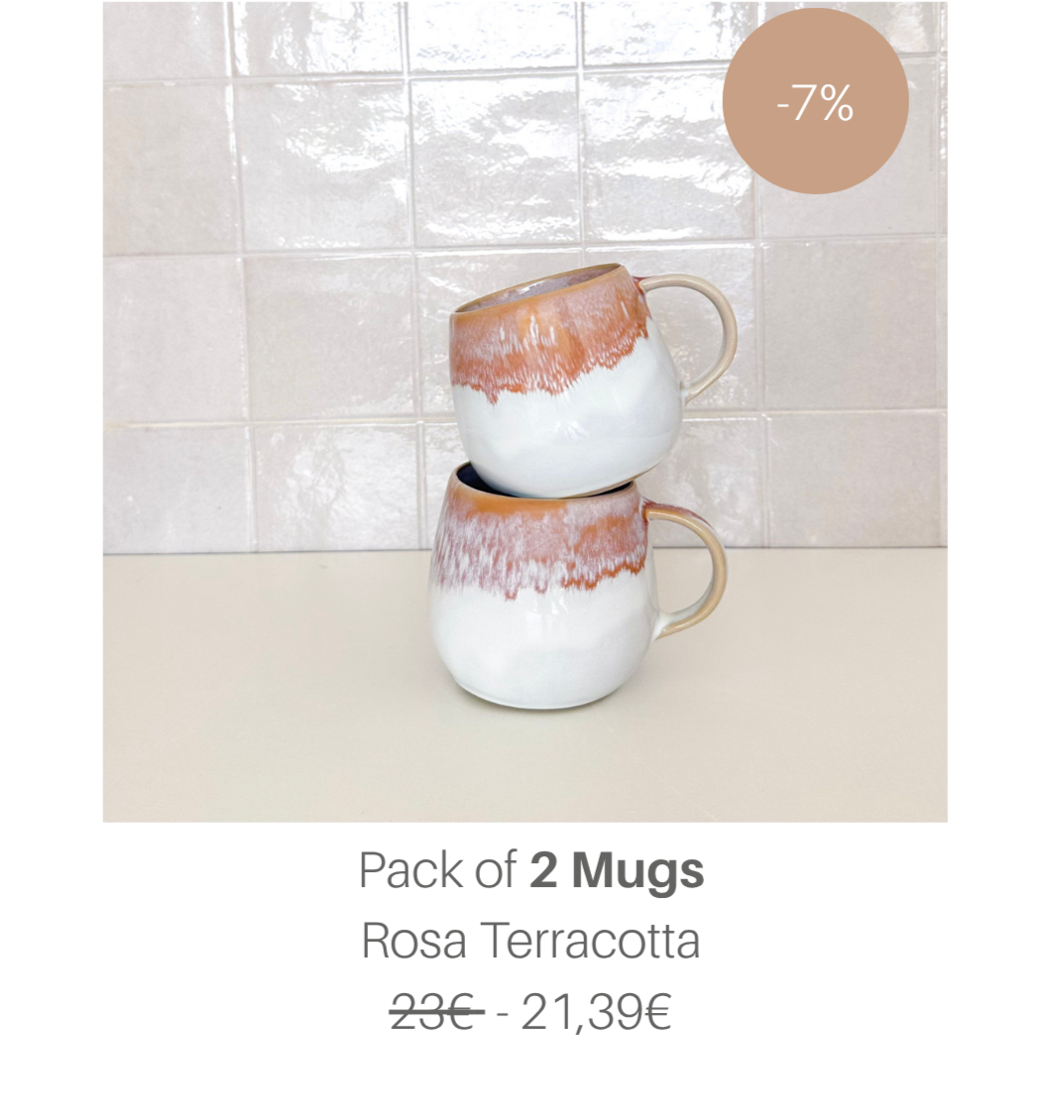The height and width of the screenshot is (1119, 1051).
Task: Click the "Pack of 2 Mugs" title
Action: click(x=531, y=870)
